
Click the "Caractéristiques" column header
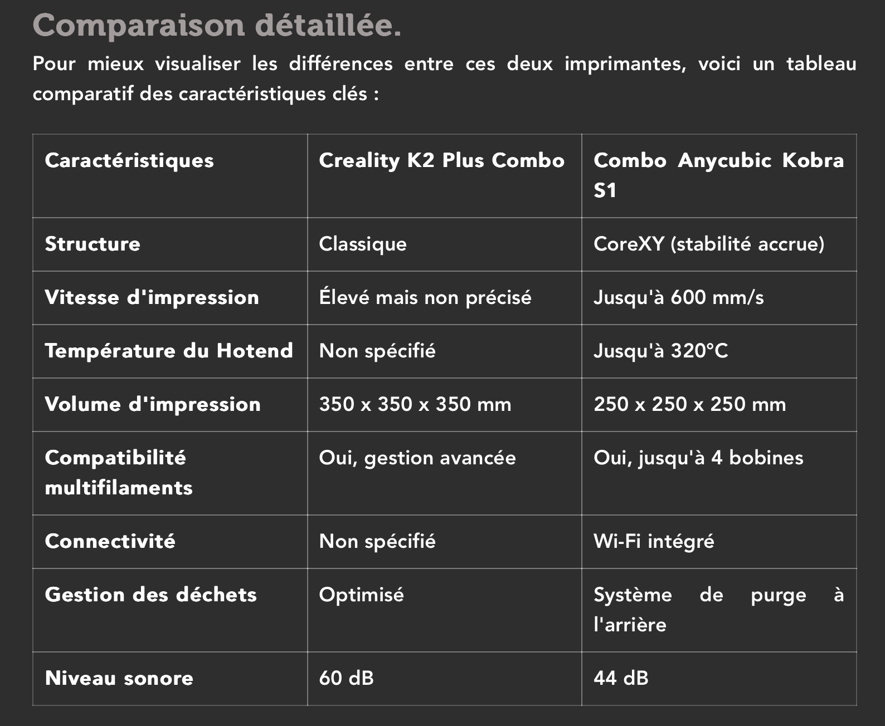129,161
